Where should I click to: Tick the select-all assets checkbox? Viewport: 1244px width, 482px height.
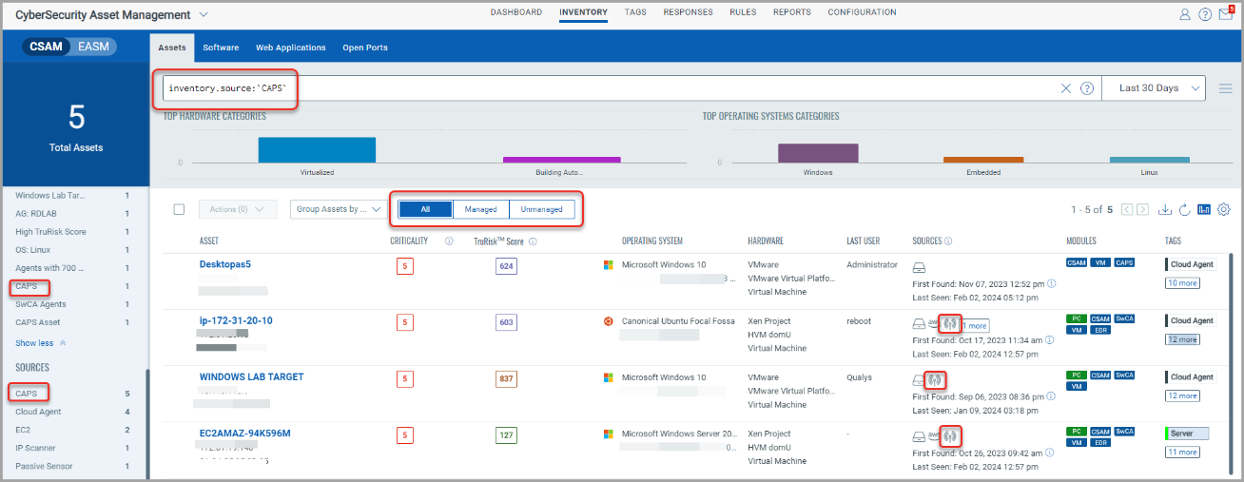[x=179, y=209]
